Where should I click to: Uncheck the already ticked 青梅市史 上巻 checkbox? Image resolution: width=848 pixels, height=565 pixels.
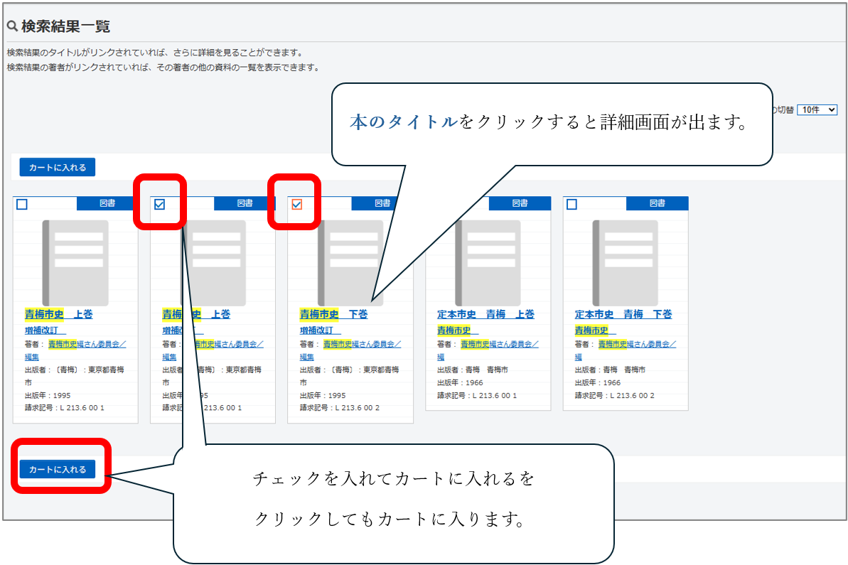(x=159, y=205)
